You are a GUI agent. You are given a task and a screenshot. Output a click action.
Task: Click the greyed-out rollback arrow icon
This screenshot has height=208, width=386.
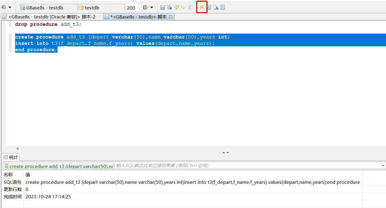(183, 7)
